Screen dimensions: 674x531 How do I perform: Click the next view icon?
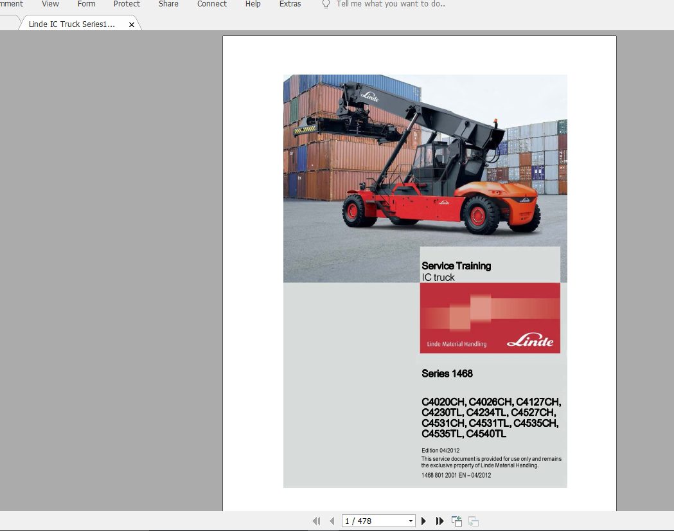[474, 521]
